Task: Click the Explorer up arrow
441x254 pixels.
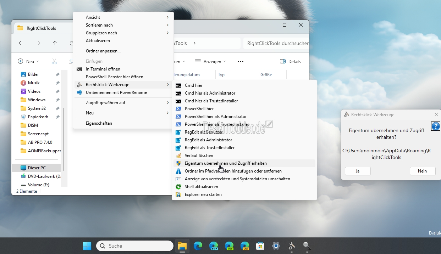Action: tap(55, 43)
